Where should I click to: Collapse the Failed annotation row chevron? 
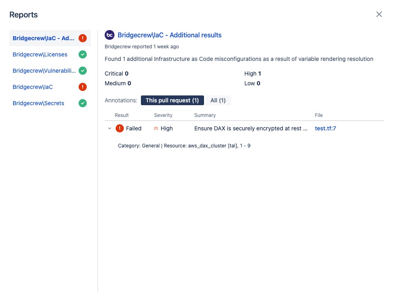pyautogui.click(x=110, y=128)
